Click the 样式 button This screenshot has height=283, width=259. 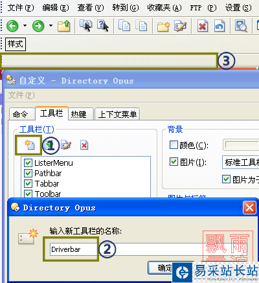click(16, 44)
